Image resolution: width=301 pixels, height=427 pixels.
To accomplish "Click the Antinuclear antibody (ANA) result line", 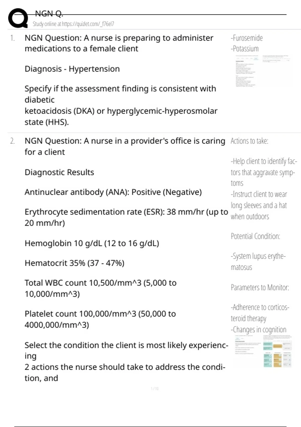I will (x=113, y=192).
